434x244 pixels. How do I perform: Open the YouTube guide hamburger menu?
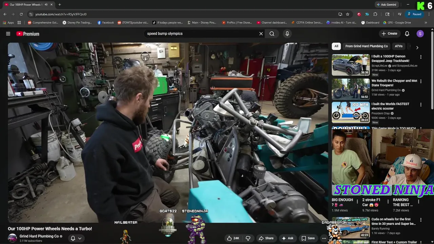(x=8, y=34)
